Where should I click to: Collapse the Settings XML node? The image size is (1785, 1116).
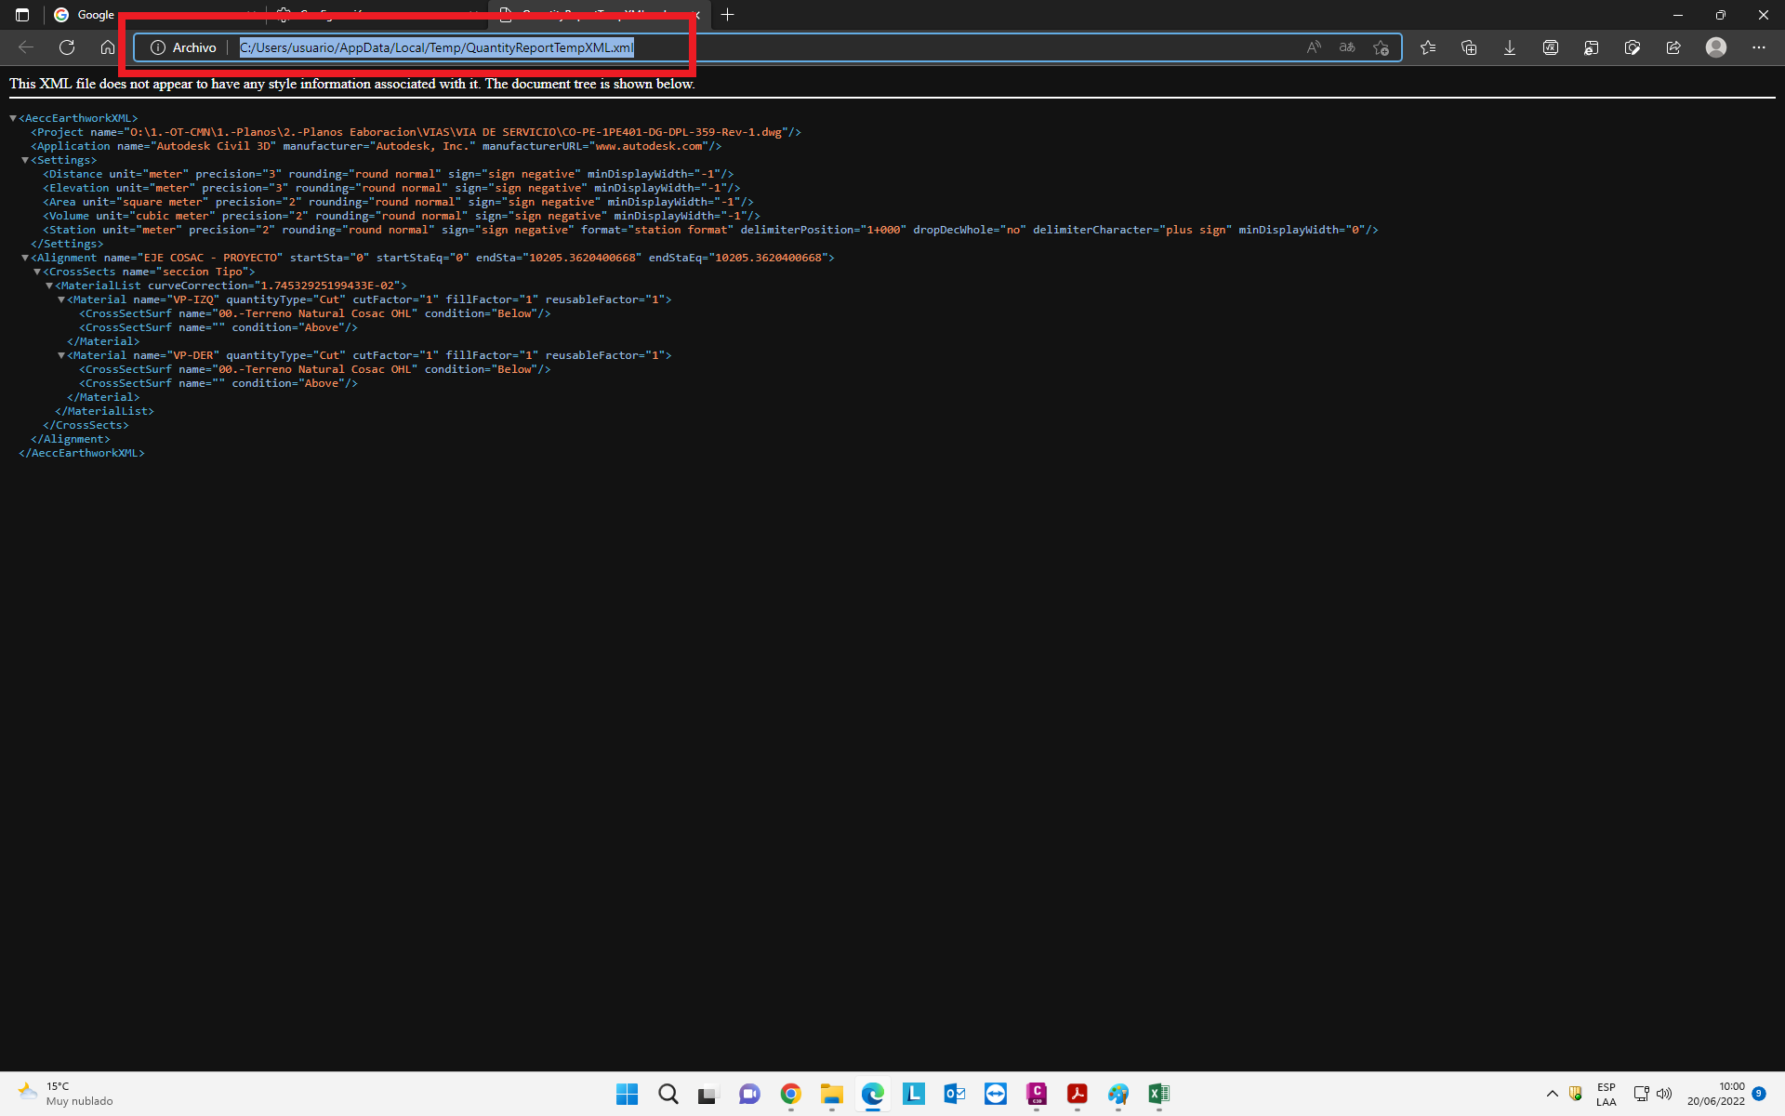tap(25, 159)
